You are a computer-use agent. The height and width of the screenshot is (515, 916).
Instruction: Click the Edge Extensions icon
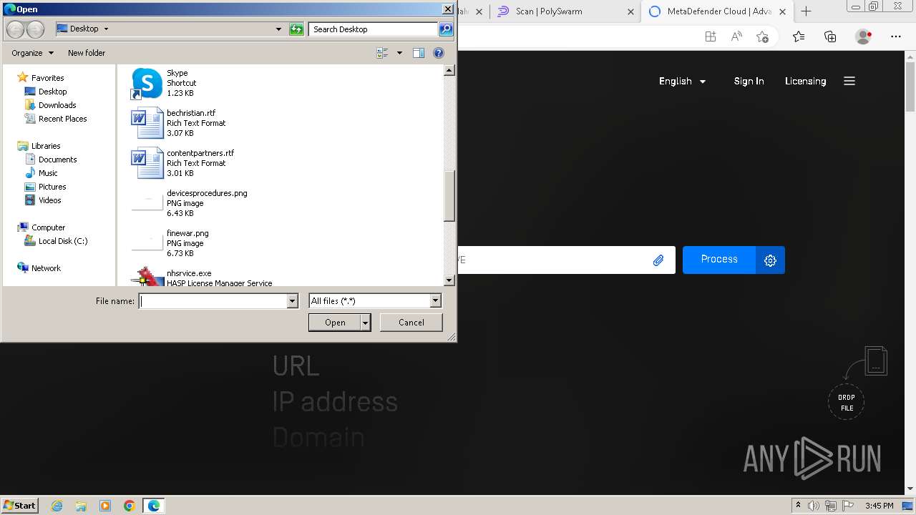pos(711,36)
